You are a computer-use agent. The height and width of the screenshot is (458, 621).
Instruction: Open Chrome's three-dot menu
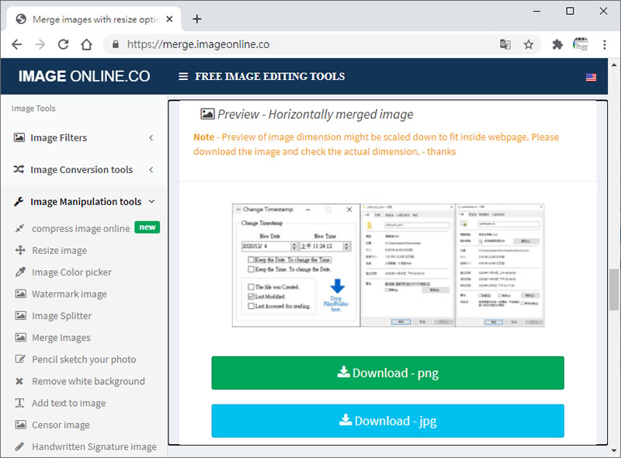(x=604, y=44)
